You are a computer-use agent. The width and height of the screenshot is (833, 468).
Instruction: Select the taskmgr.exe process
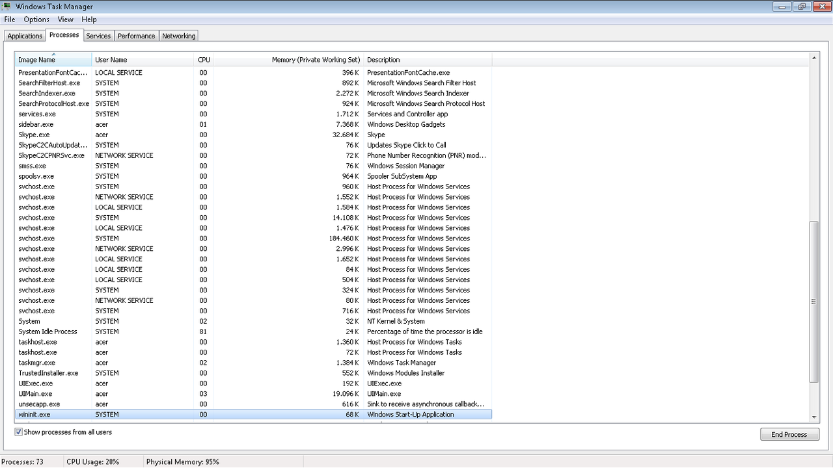[36, 363]
